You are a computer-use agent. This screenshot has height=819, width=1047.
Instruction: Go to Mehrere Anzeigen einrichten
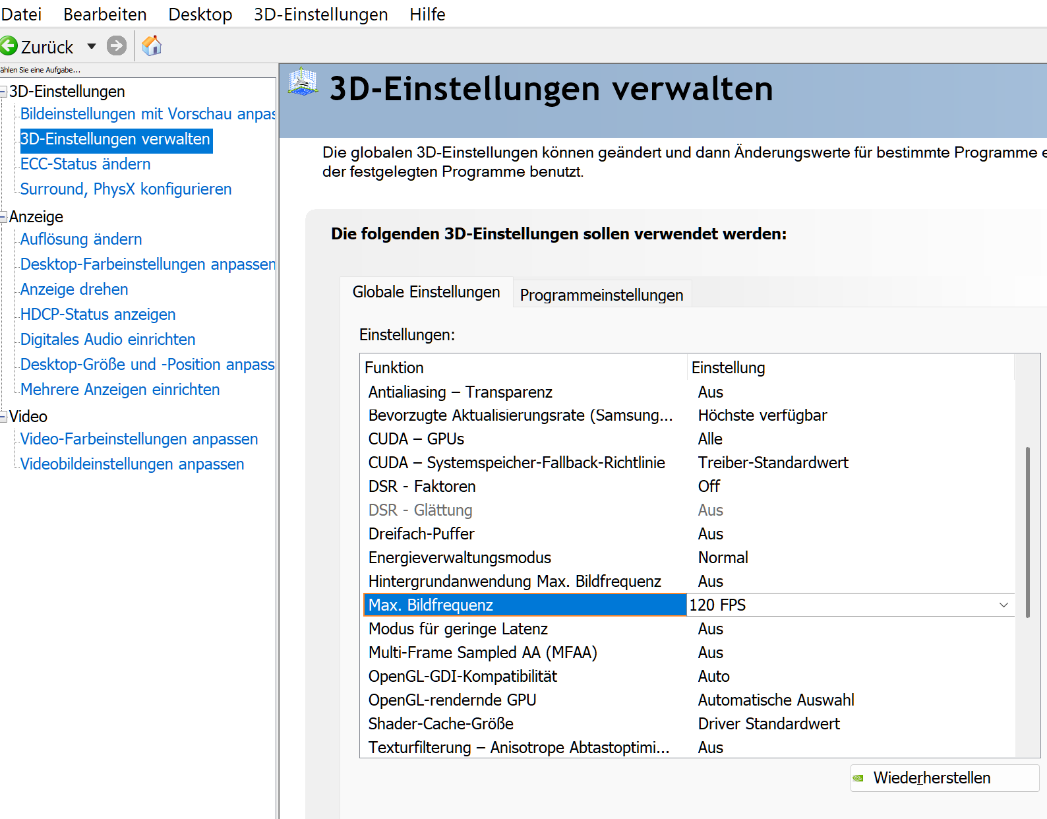tap(120, 390)
